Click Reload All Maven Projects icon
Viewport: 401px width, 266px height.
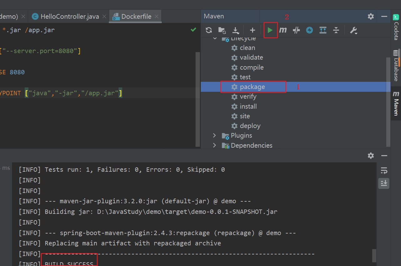pos(209,30)
